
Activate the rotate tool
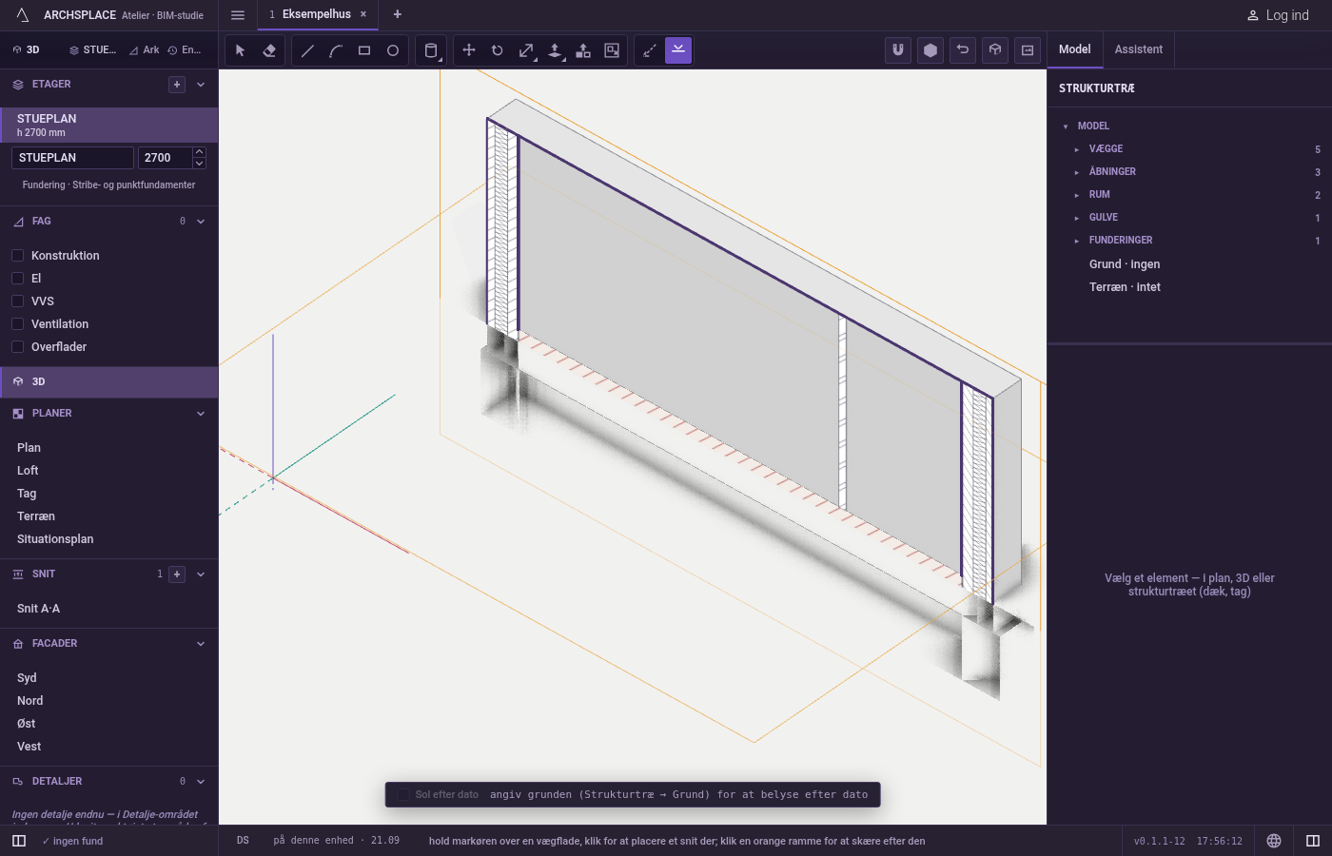point(498,50)
